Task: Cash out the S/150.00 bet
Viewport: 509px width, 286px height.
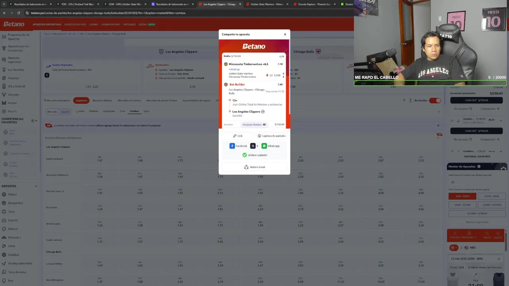Action: [x=476, y=100]
